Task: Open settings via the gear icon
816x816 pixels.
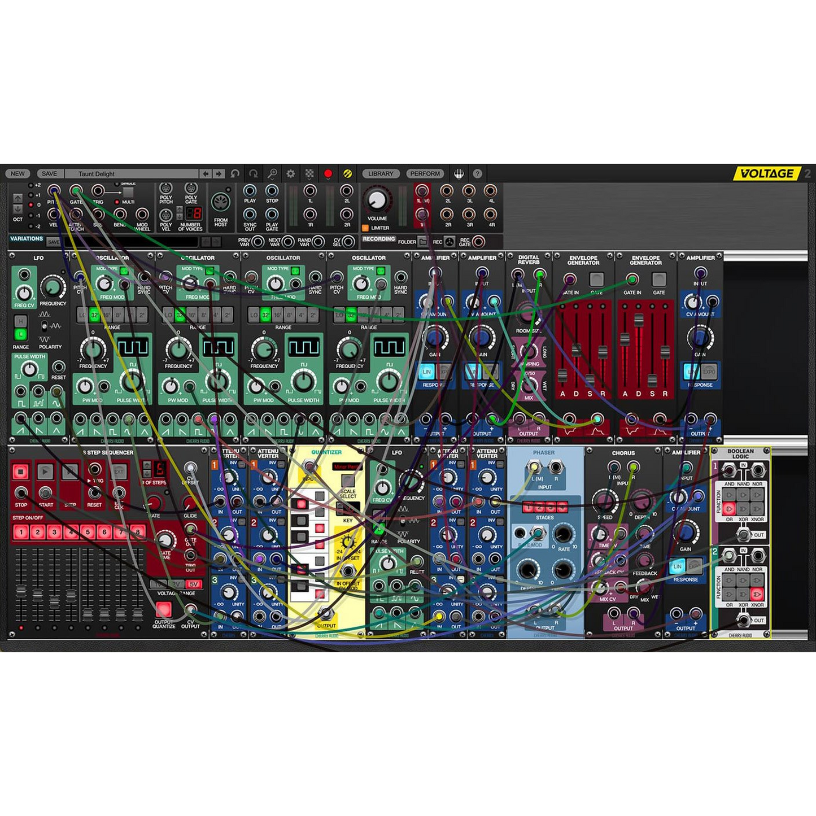Action: point(291,174)
